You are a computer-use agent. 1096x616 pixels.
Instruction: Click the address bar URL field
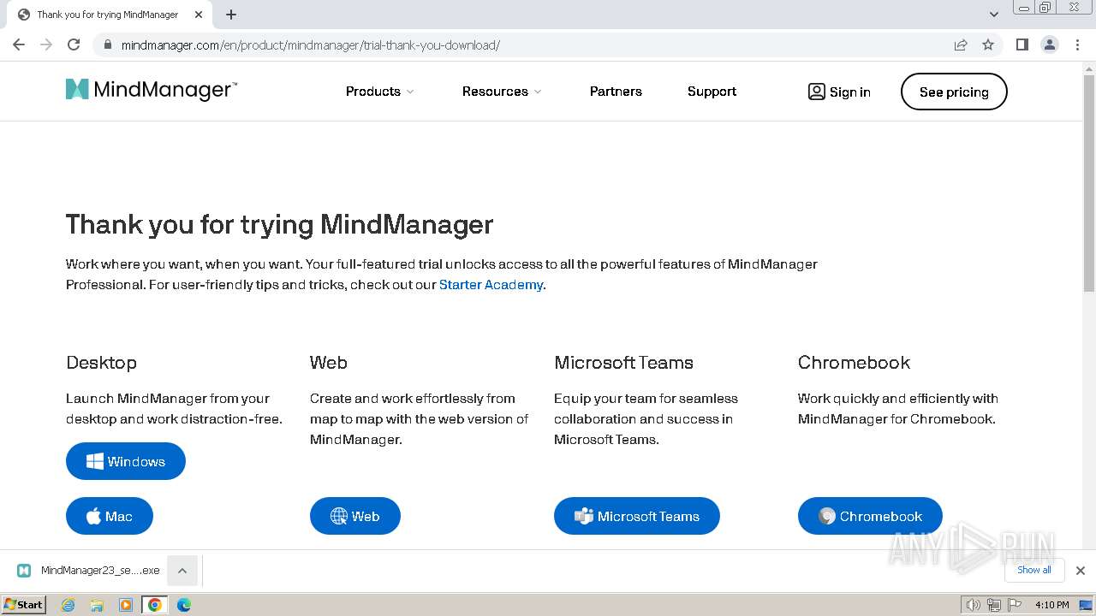[514, 44]
